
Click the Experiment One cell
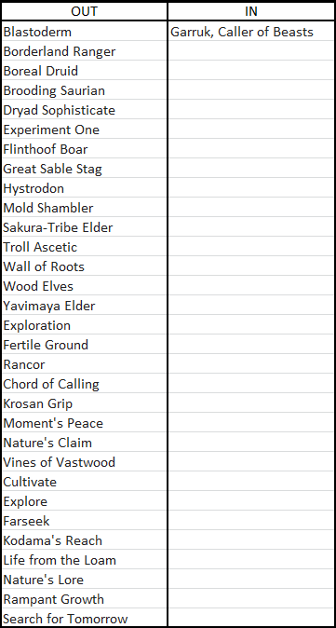point(84,130)
